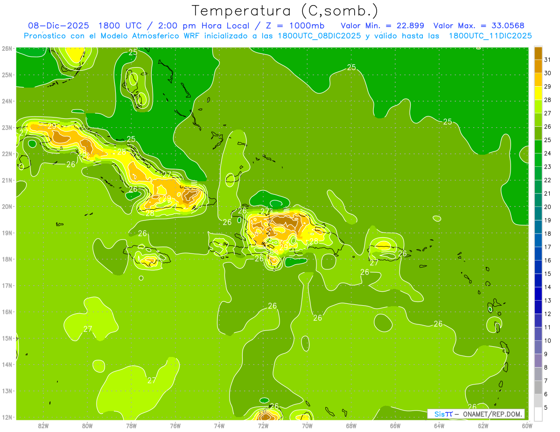Click the '1800 UTC' time in the header
Screen dimensions: 560x432
point(120,26)
